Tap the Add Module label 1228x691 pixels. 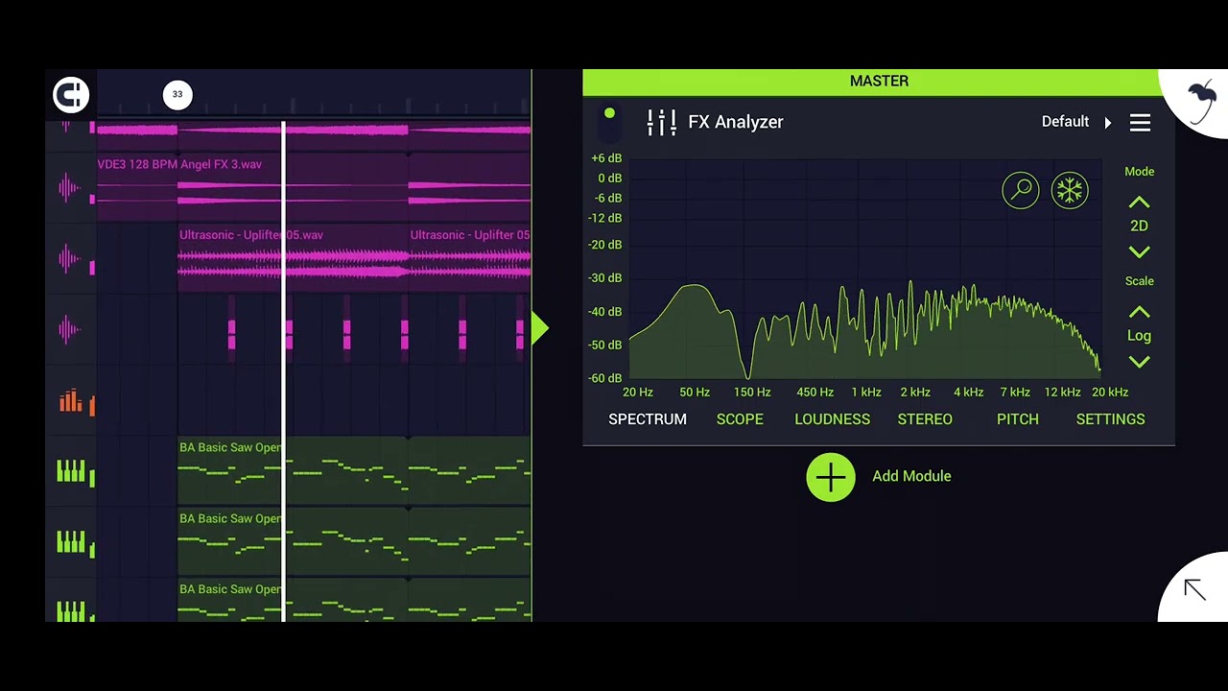tap(911, 476)
